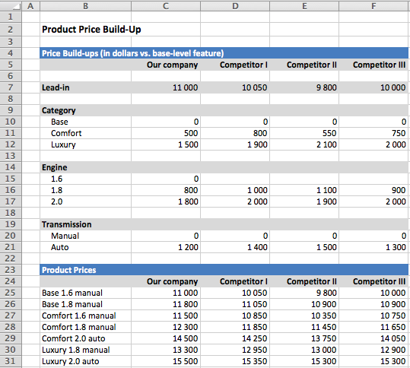The image size is (410, 368).
Task: Click Competitor II Luxury value 2 100
Action: coord(304,144)
